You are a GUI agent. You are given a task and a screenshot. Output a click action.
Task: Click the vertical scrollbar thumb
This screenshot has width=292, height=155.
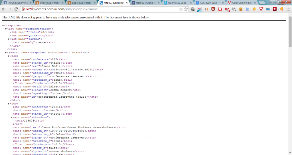(290, 32)
